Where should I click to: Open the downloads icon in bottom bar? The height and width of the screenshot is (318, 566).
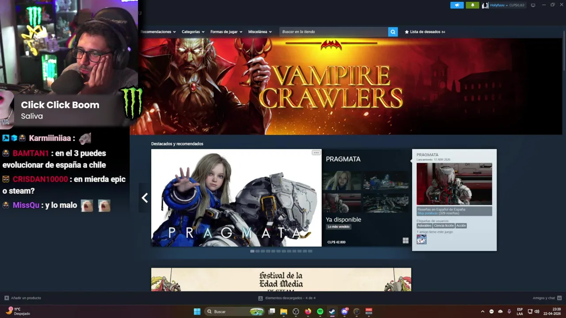[260, 298]
